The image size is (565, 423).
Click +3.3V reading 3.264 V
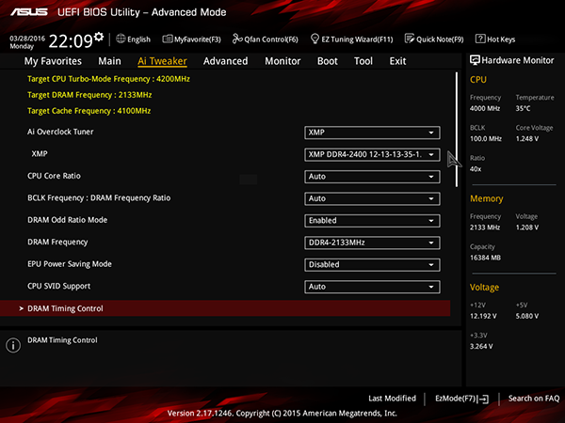point(481,346)
